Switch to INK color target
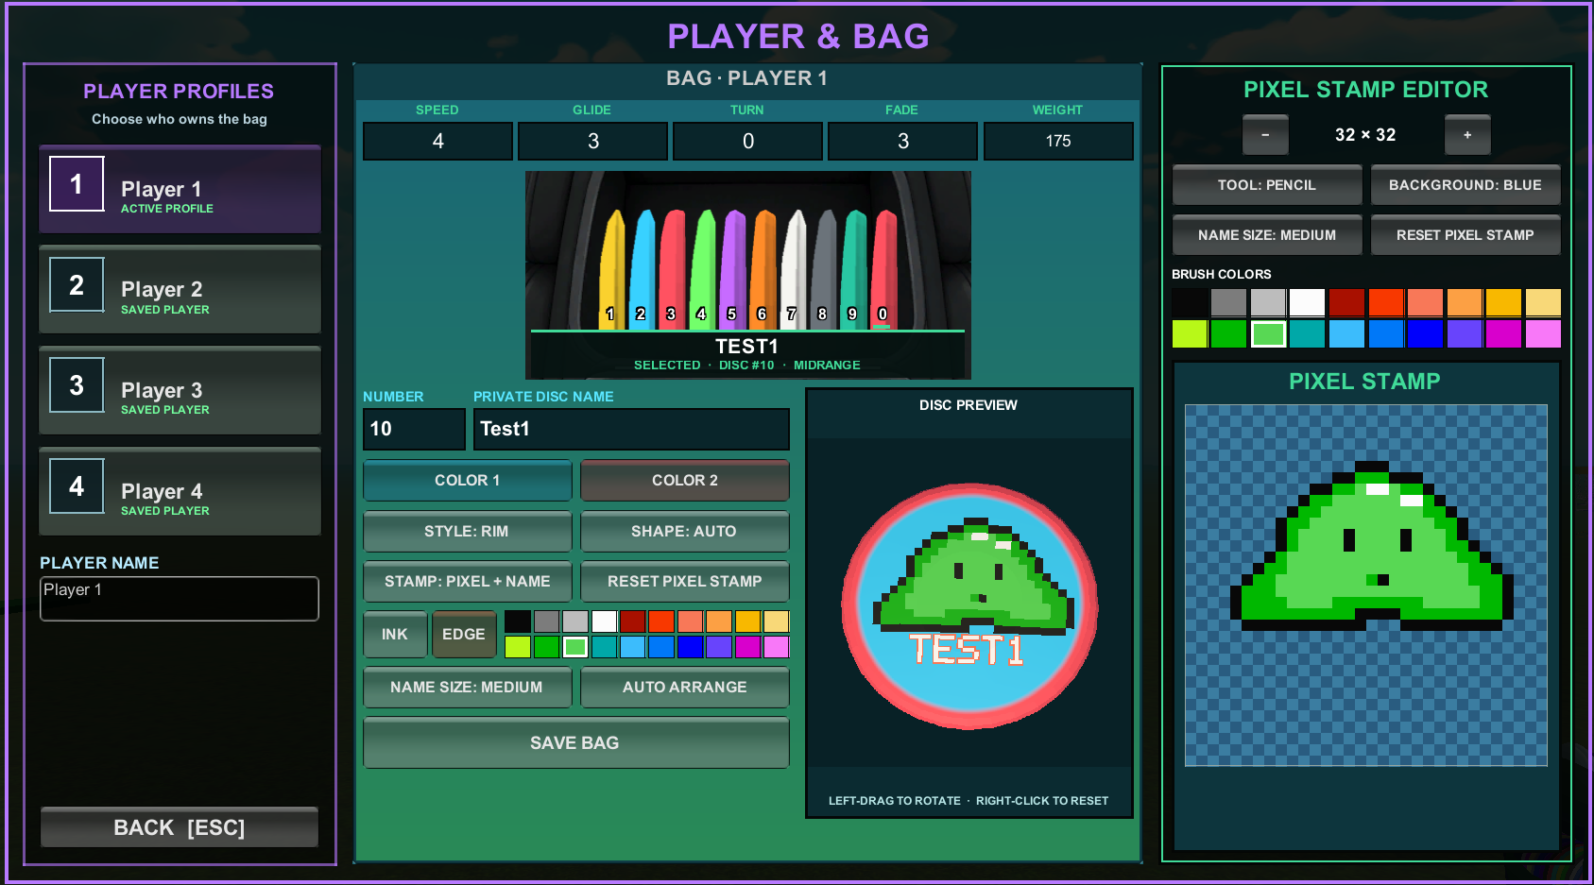Viewport: 1594px width, 885px height. point(395,635)
